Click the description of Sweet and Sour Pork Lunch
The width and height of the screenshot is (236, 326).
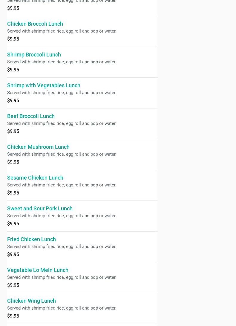62,216
